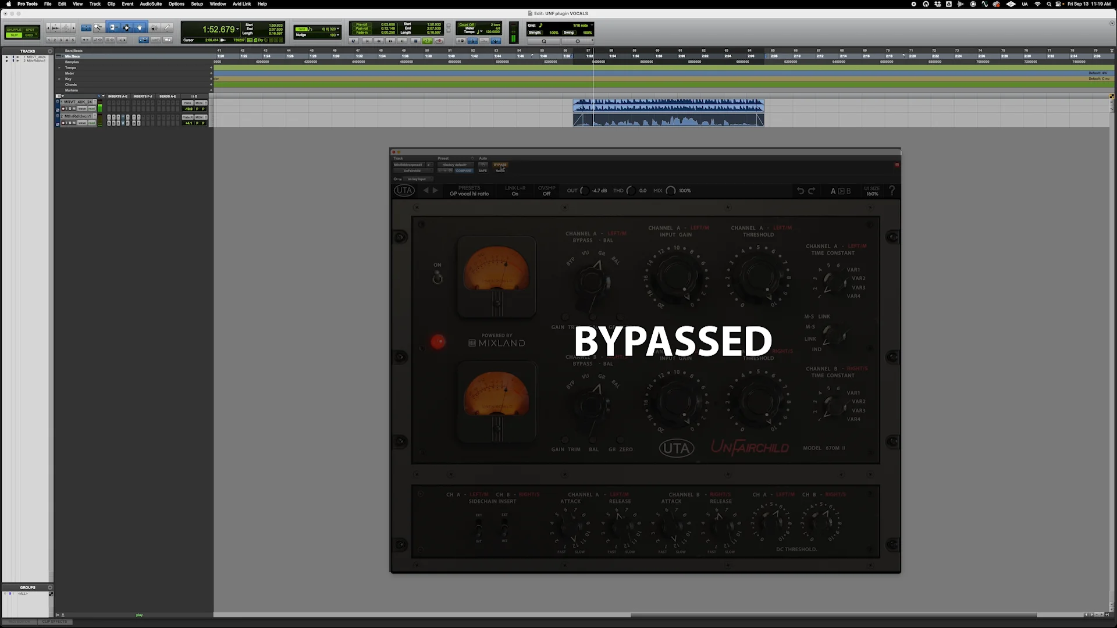Image resolution: width=1117 pixels, height=628 pixels.
Task: Go to previous plugin preset arrow
Action: (x=426, y=190)
